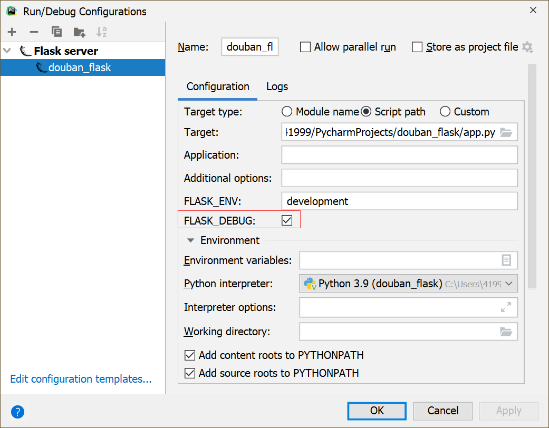This screenshot has width=549, height=428.
Task: Click OK to confirm configuration
Action: point(377,411)
